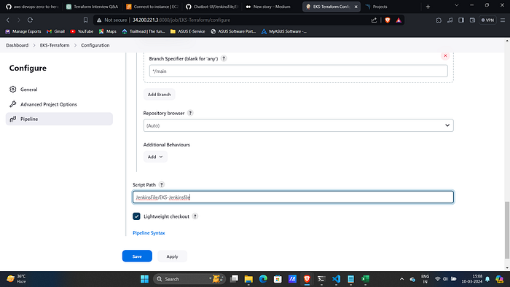Open the Trailhead bookmark
The width and height of the screenshot is (510, 287).
coord(144,31)
